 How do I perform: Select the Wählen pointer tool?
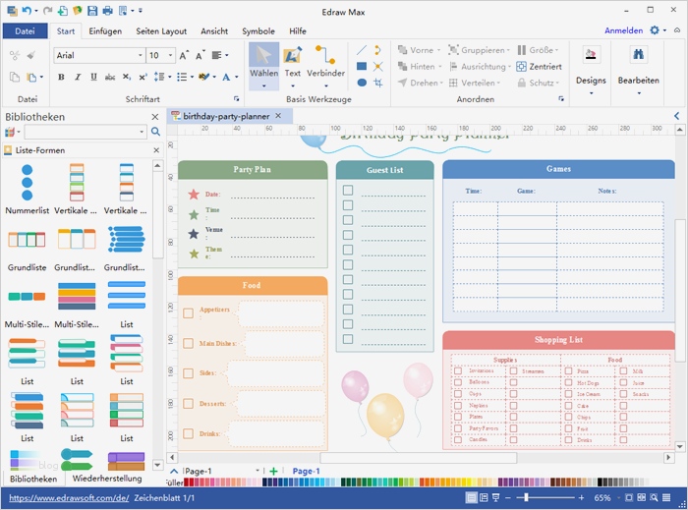point(263,66)
